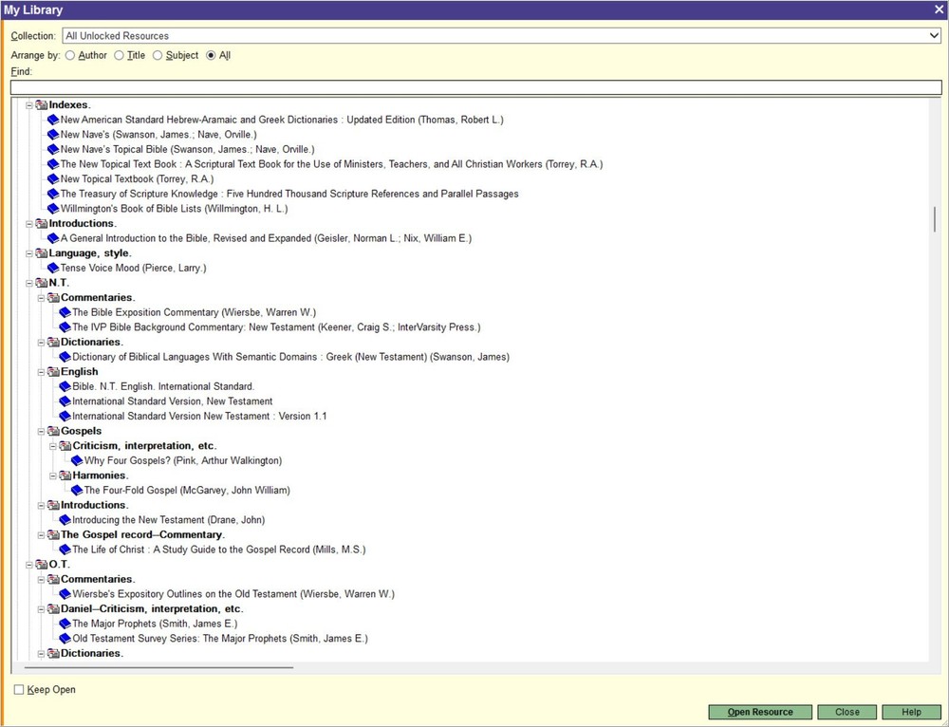949x727 pixels.
Task: Click the O.T. category folder icon
Action: pyautogui.click(x=41, y=565)
